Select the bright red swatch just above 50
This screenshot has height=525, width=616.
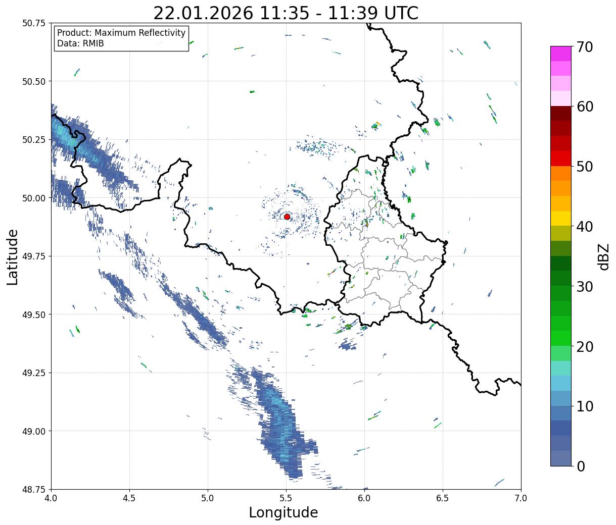click(561, 158)
